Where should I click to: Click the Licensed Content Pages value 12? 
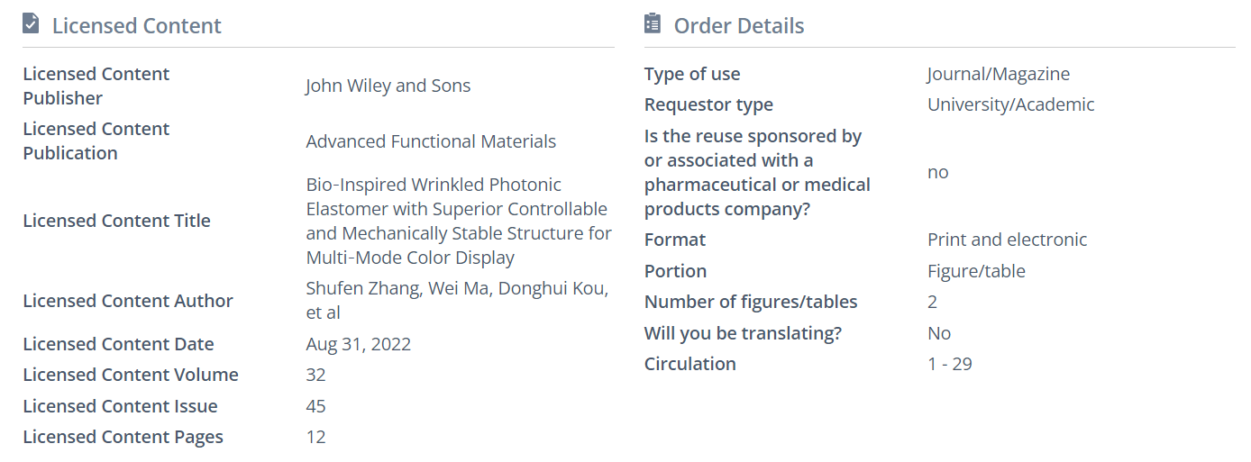pos(315,437)
